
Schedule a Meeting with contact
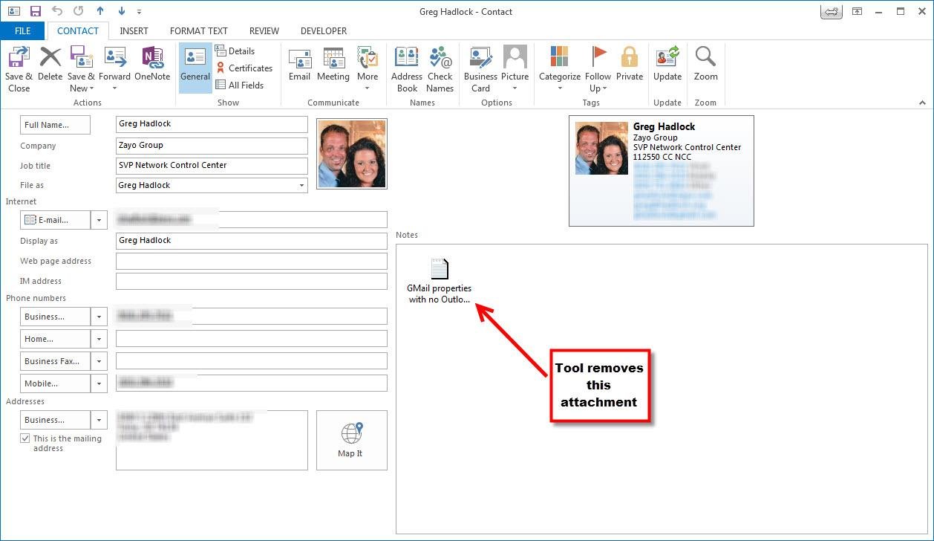coord(333,65)
